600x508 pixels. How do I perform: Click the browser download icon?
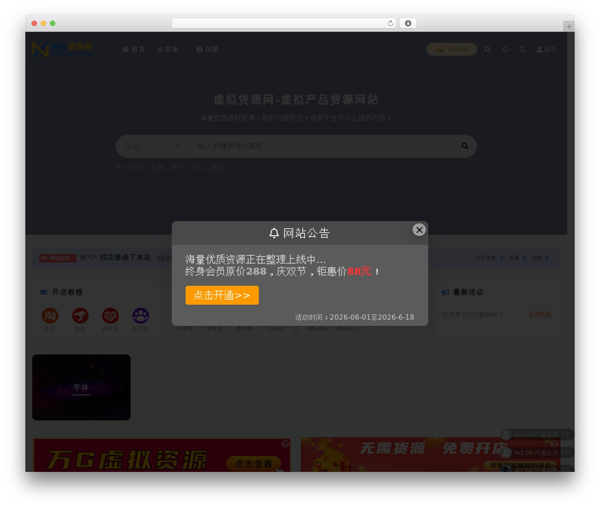[x=408, y=23]
